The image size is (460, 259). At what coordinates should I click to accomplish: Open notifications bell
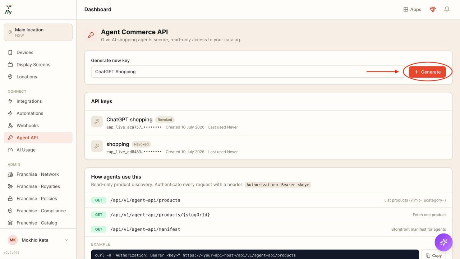[x=447, y=10]
